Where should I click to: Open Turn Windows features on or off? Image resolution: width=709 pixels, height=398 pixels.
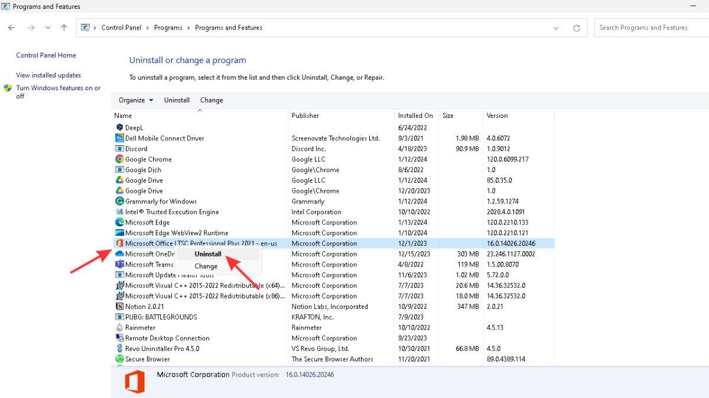[x=58, y=92]
